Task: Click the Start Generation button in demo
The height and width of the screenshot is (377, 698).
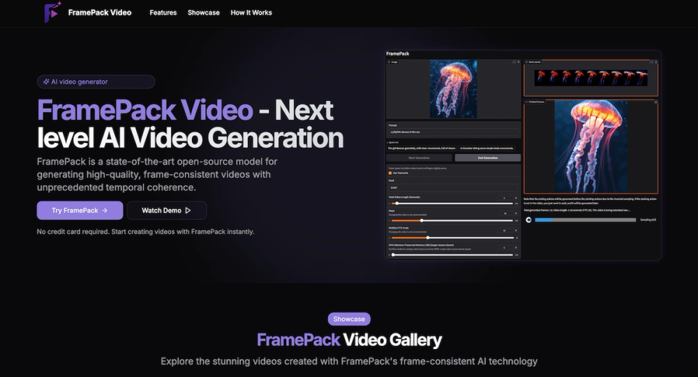Action: click(419, 157)
